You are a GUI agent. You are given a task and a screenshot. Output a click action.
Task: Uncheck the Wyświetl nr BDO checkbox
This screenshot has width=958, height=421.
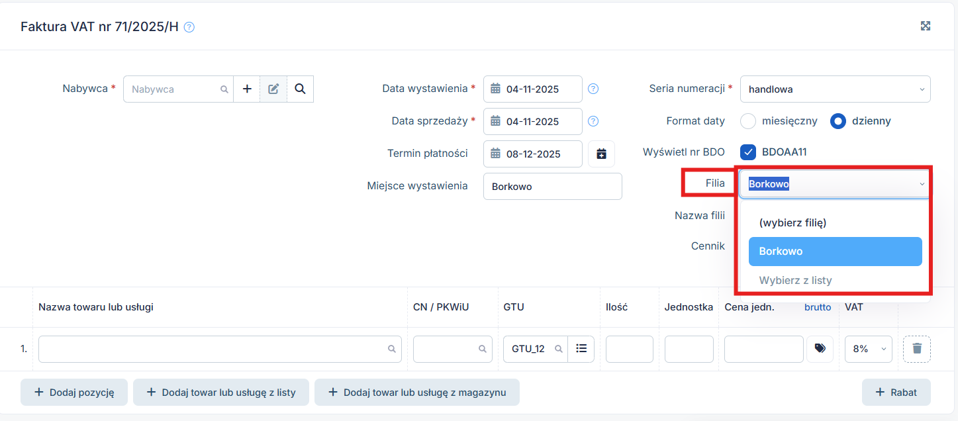pos(748,152)
